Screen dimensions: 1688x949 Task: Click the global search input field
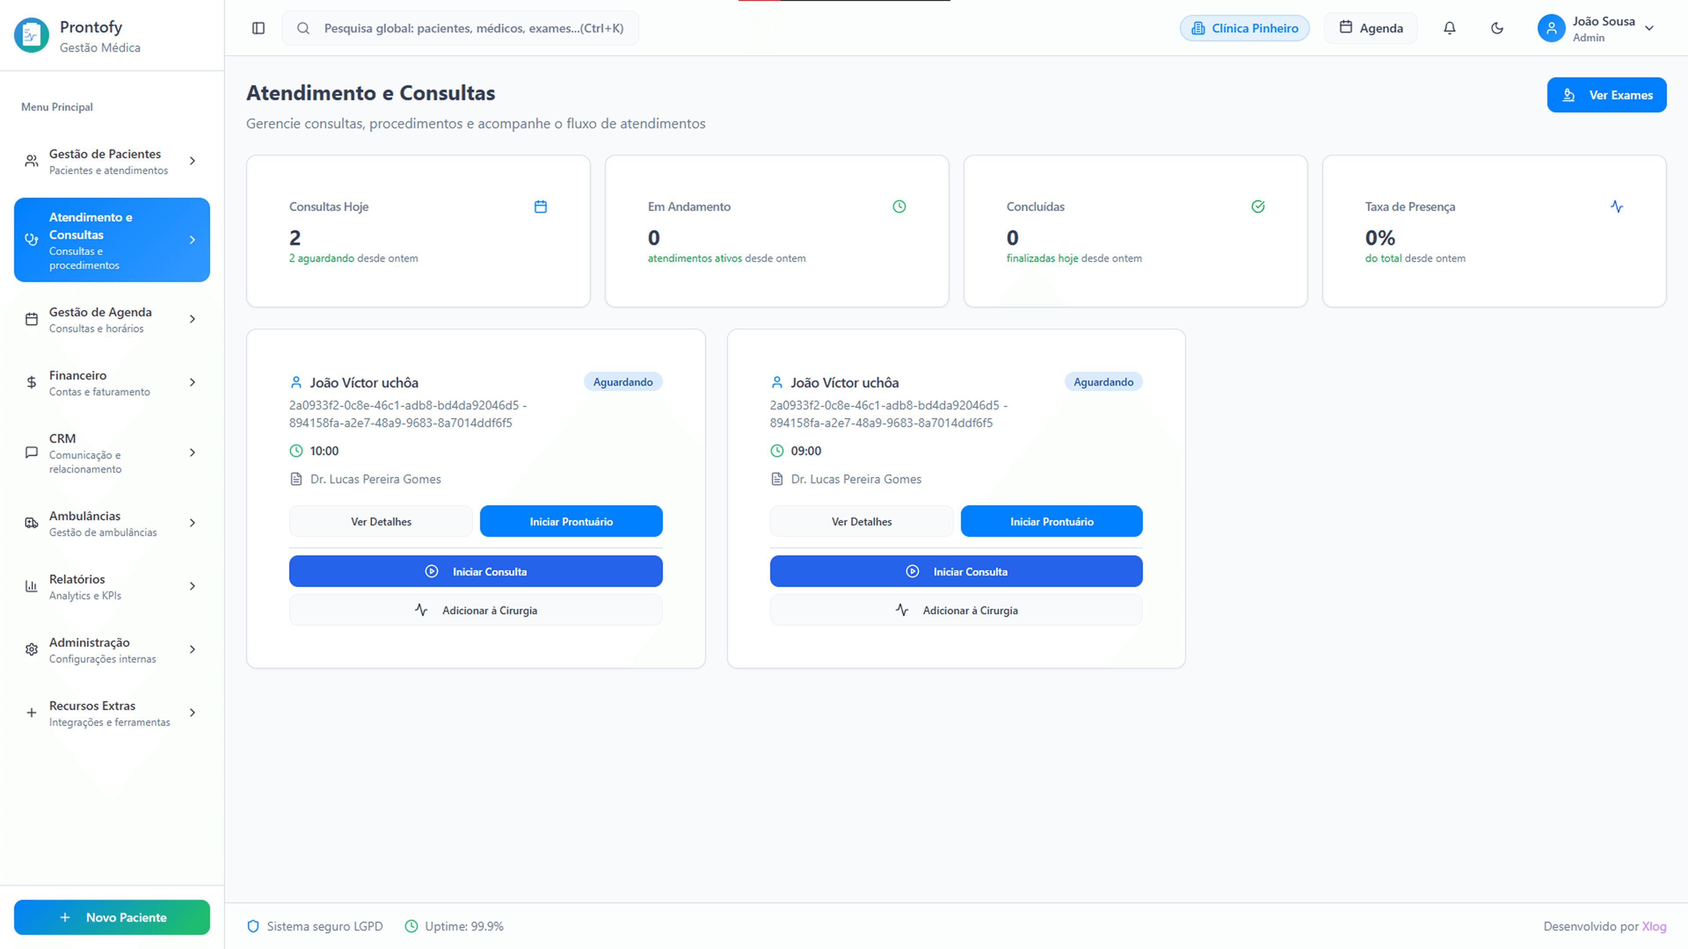[473, 28]
